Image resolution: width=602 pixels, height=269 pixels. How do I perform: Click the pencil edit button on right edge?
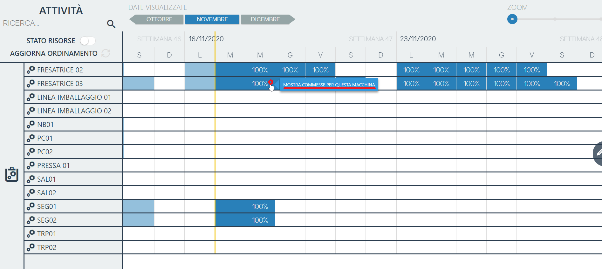tap(598, 153)
